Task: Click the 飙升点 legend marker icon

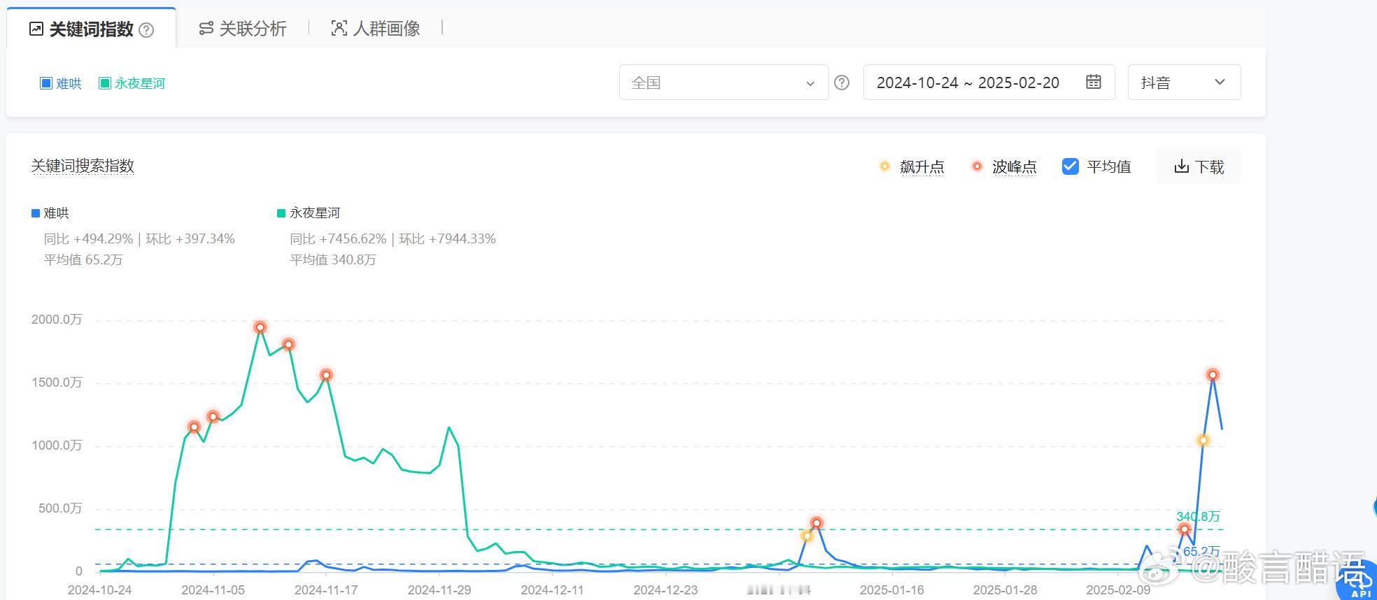Action: pyautogui.click(x=884, y=166)
